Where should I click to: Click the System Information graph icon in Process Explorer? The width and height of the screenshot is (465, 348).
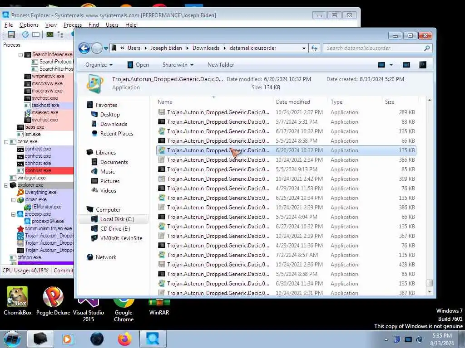tap(50, 34)
